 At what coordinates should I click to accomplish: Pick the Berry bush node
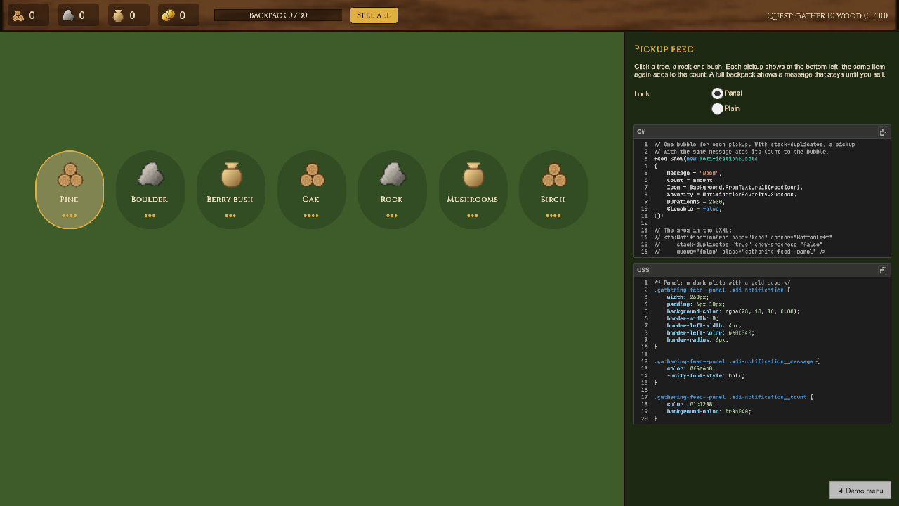tap(230, 190)
